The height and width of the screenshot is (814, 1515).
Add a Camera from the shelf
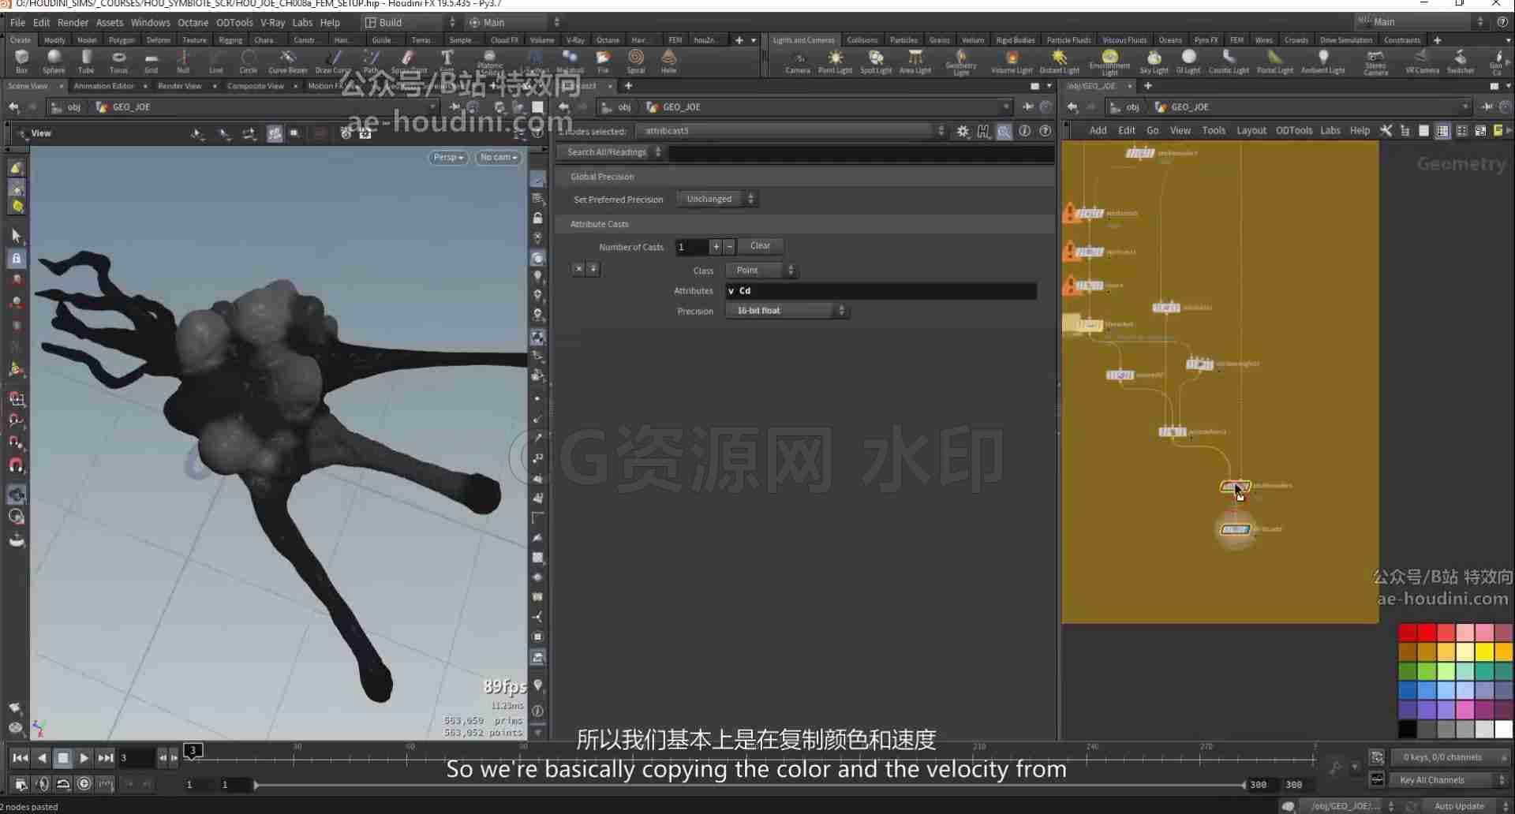[798, 62]
